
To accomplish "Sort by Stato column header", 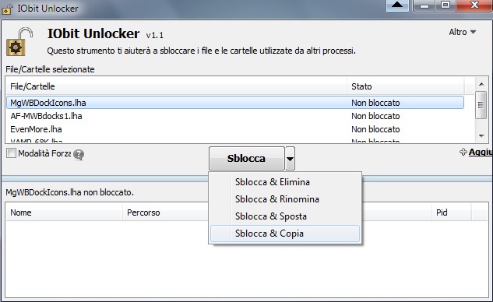I will click(x=406, y=86).
